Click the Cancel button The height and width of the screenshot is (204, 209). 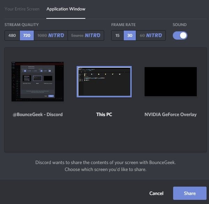pos(156,193)
